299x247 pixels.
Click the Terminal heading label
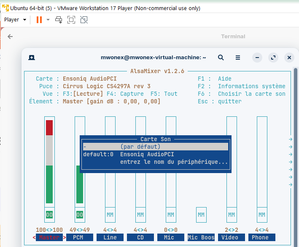[233, 36]
